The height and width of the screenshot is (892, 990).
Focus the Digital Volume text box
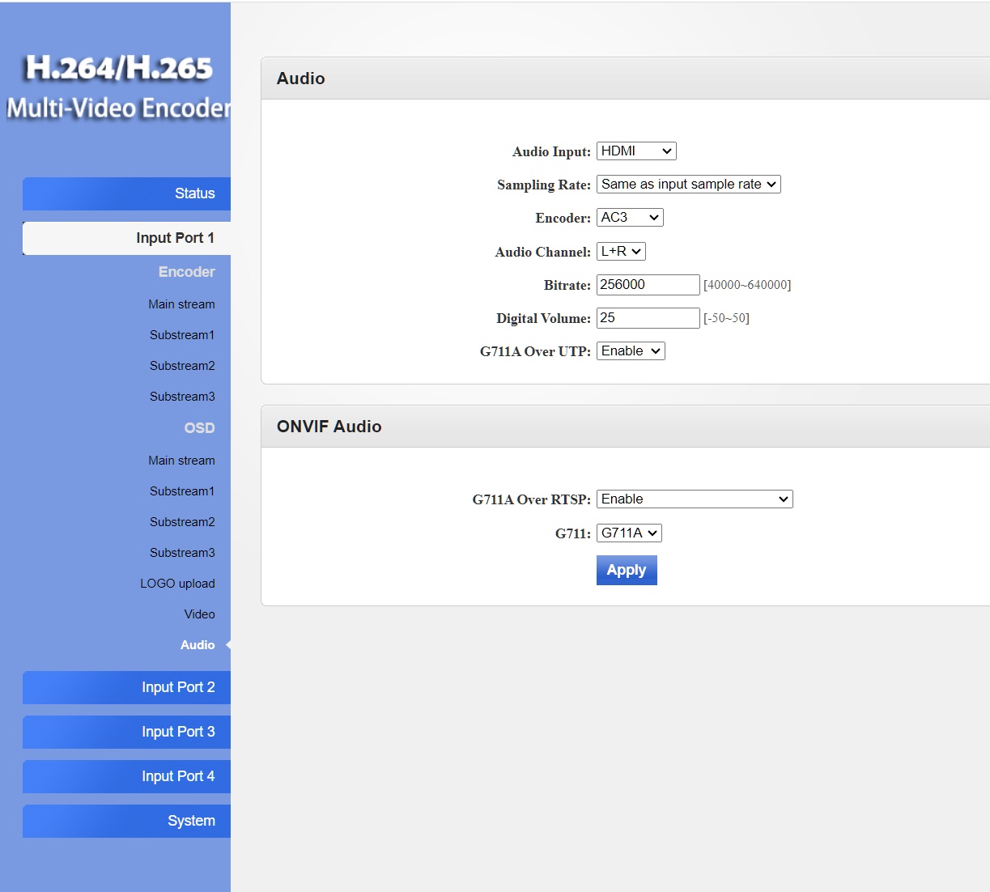point(648,318)
